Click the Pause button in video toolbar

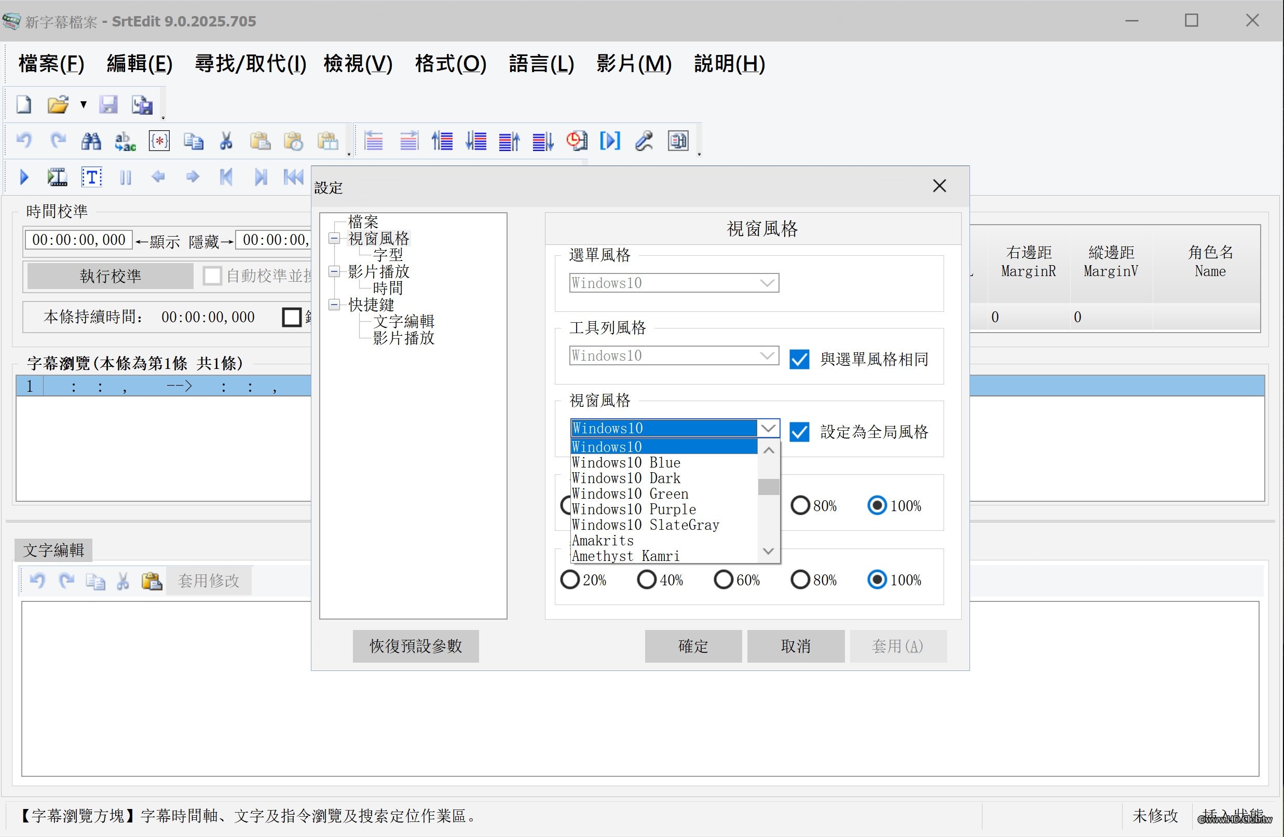[x=125, y=177]
